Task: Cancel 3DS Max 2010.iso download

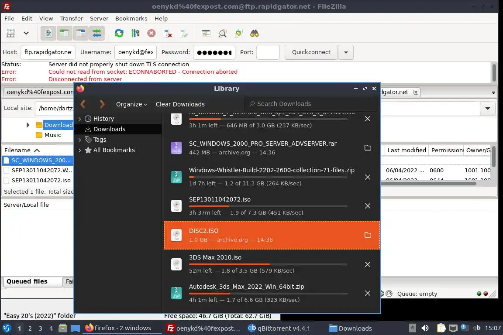Action: pyautogui.click(x=368, y=264)
